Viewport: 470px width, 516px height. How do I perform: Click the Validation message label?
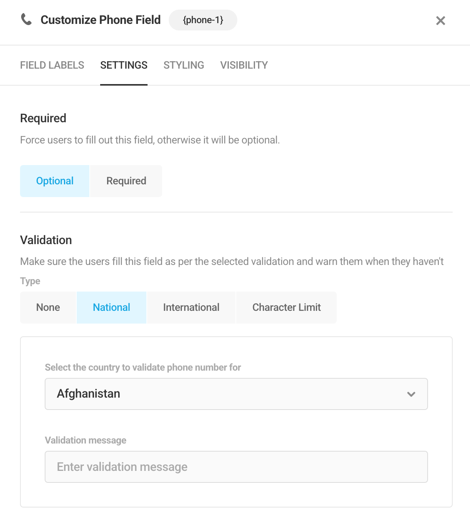pyautogui.click(x=86, y=440)
